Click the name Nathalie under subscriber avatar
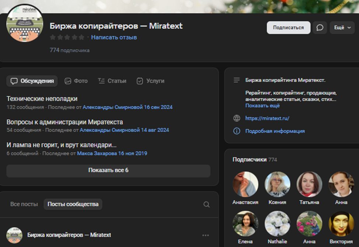This screenshot has width=359, height=247. click(277, 241)
